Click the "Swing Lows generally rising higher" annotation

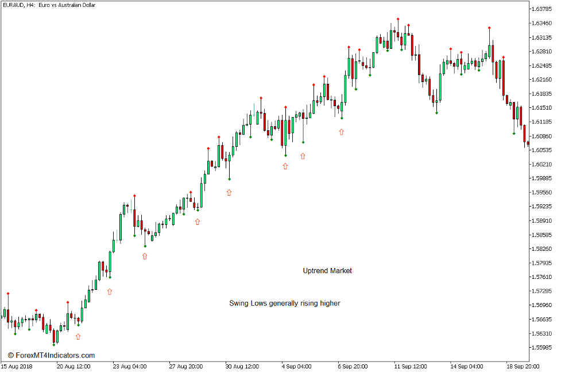tap(284, 303)
